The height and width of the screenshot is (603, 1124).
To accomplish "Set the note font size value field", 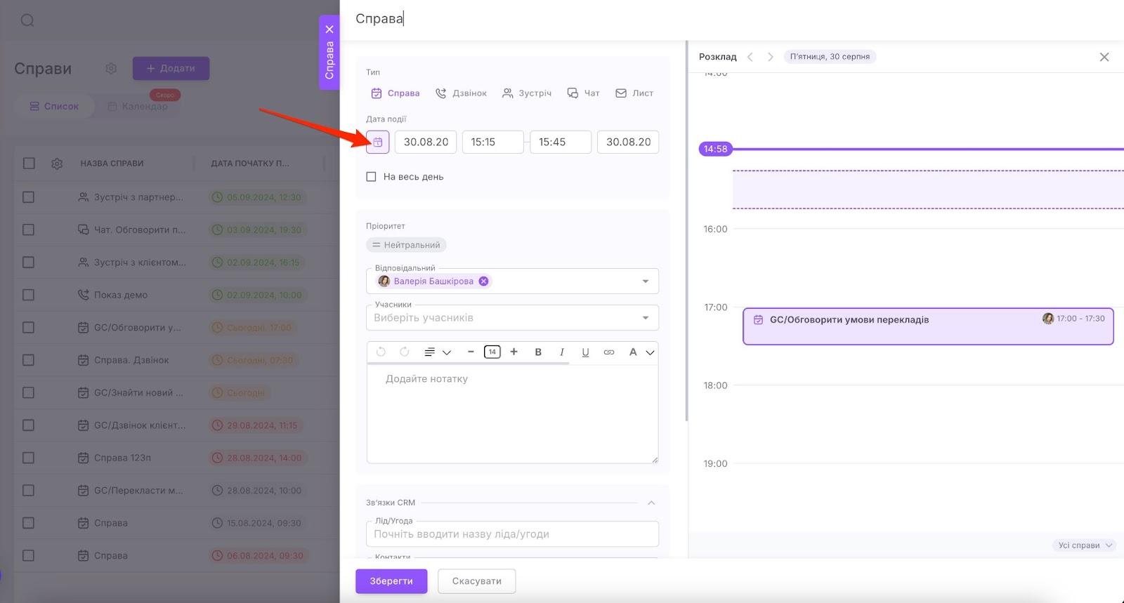I will tap(492, 352).
